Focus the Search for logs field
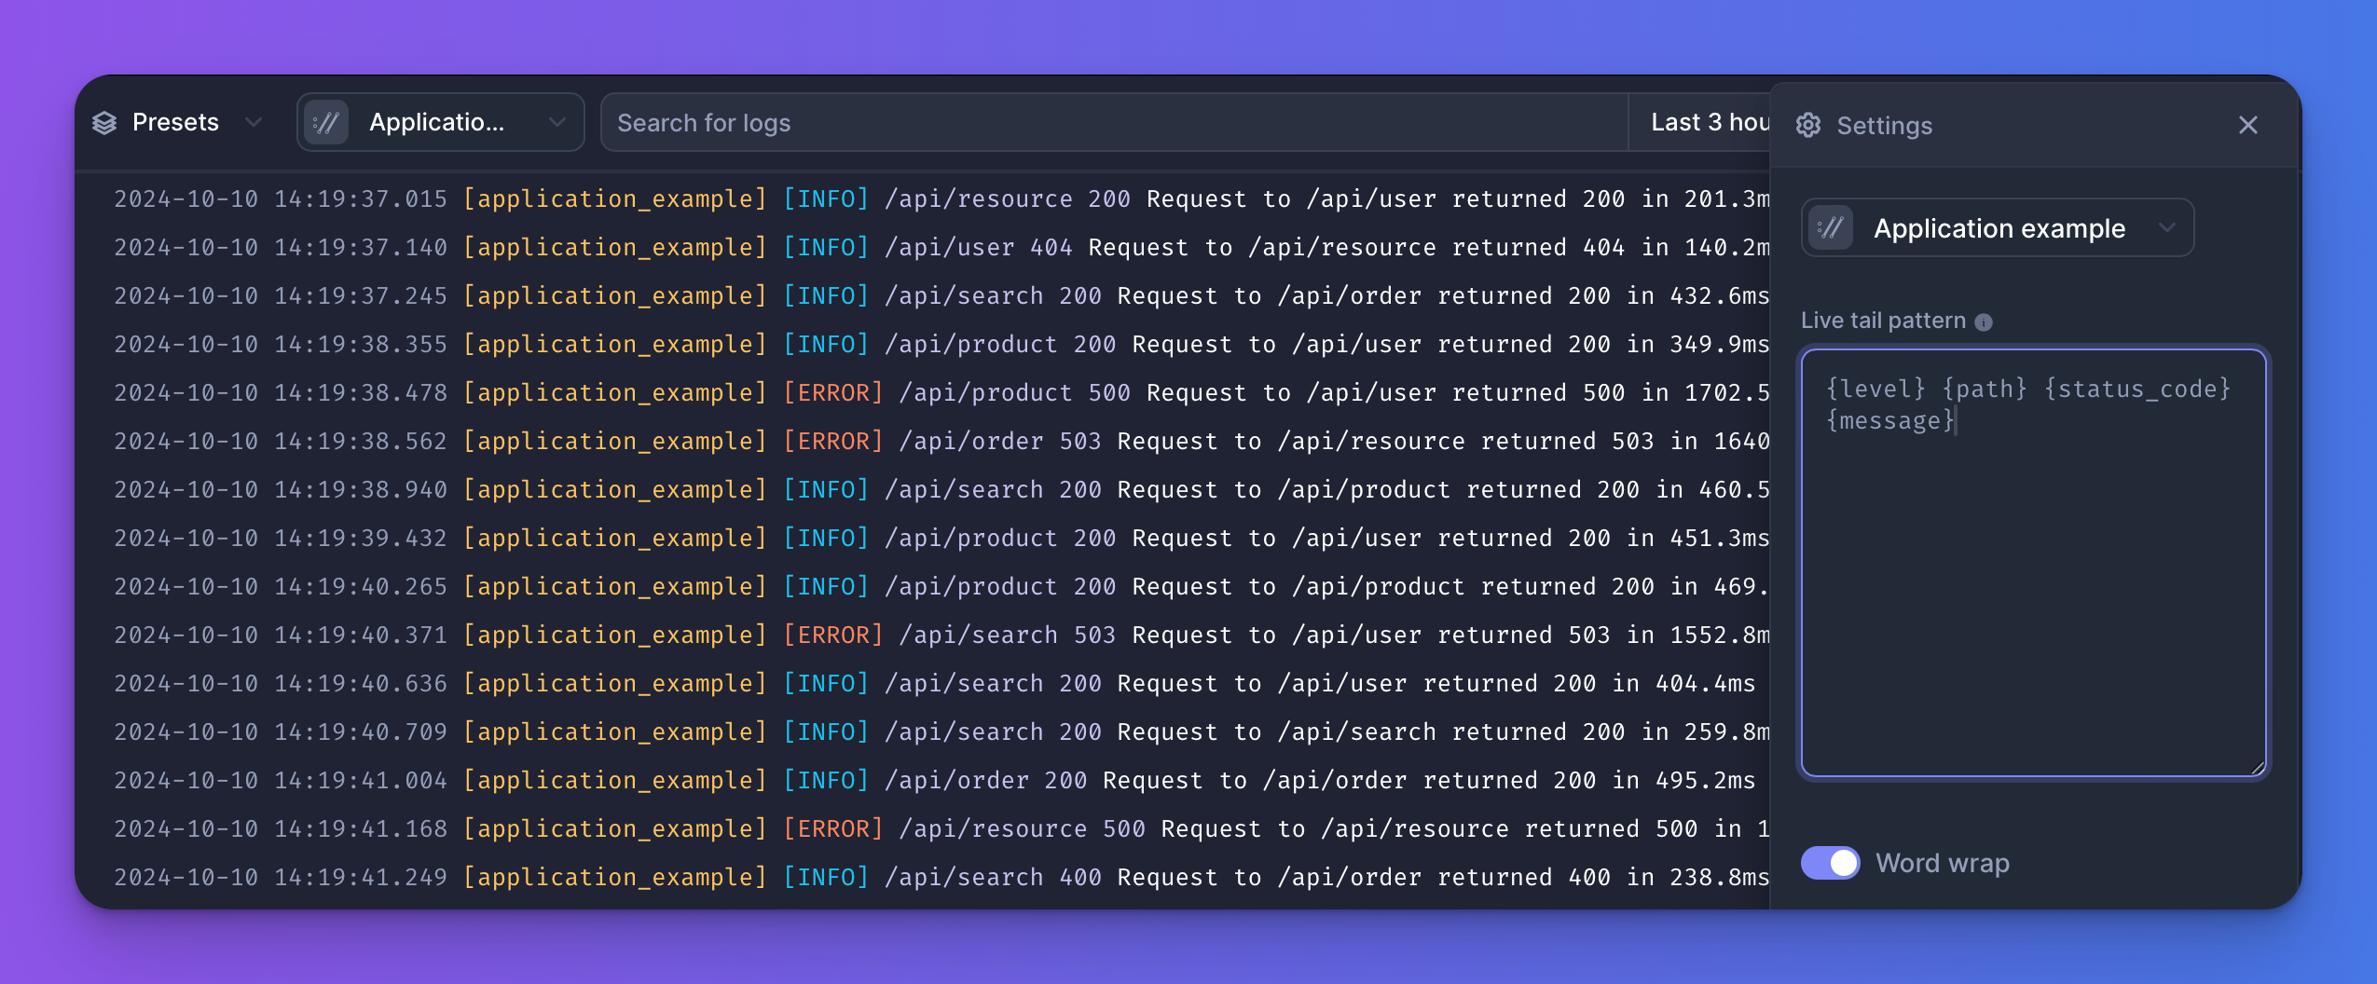 [1114, 122]
